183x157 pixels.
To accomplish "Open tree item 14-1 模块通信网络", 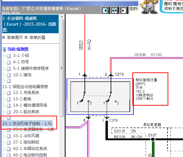I will pos(30,105).
